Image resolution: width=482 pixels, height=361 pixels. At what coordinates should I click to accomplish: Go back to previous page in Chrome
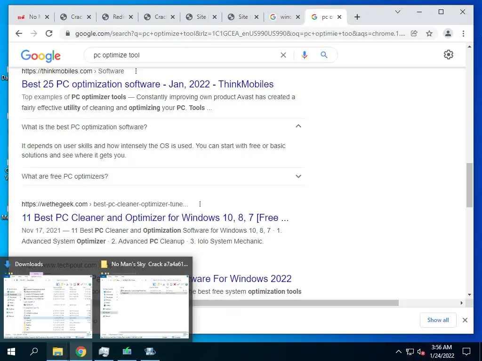[x=19, y=33]
